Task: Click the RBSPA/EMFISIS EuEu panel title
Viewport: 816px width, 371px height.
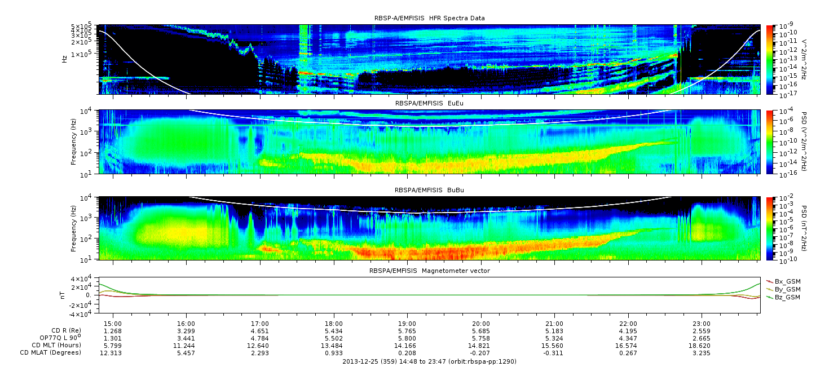Action: [x=429, y=104]
